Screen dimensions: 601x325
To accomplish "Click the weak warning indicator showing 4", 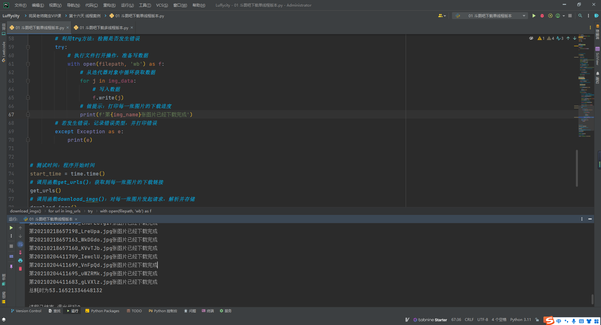I will point(551,38).
